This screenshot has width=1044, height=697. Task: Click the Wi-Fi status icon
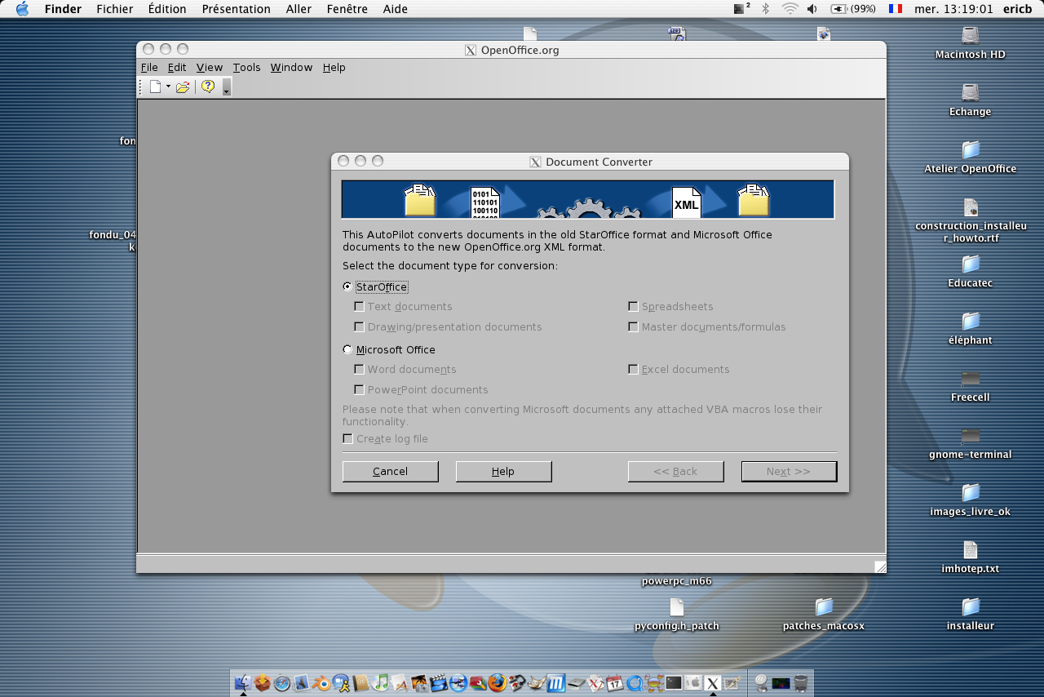click(790, 9)
